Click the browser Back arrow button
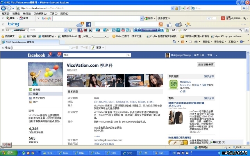Image resolution: width=250 pixels, height=156 pixels. pos(4,8)
